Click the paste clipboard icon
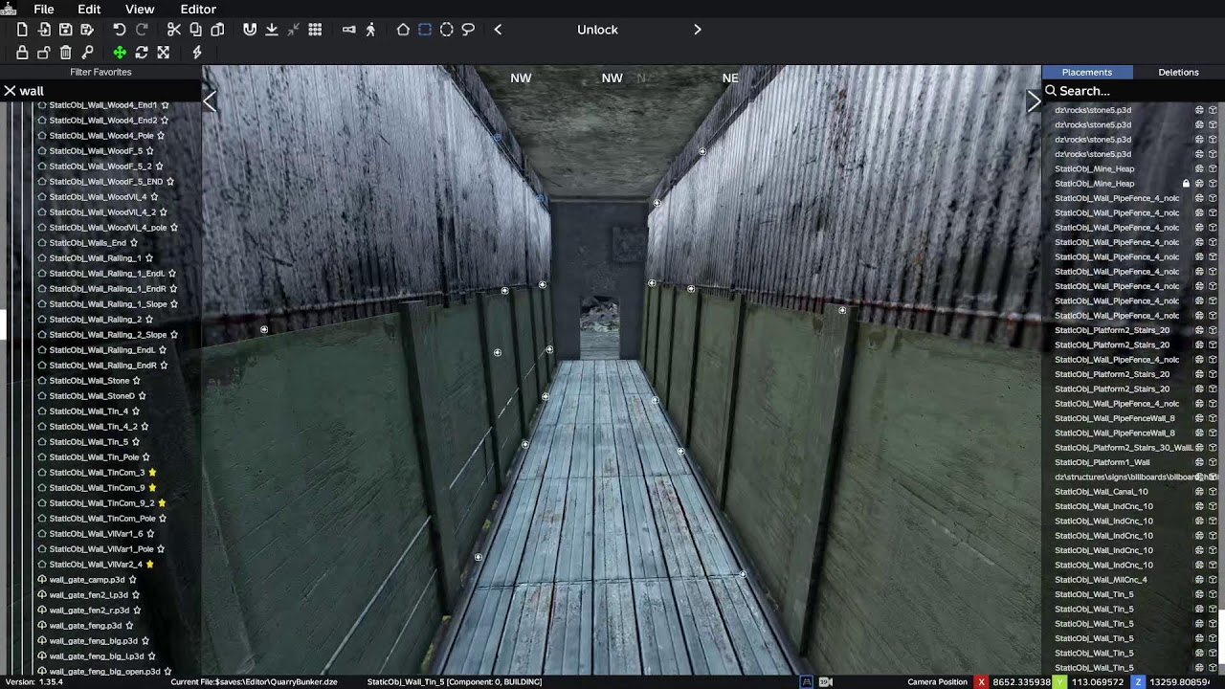Viewport: 1225px width, 689px height. coord(217,30)
